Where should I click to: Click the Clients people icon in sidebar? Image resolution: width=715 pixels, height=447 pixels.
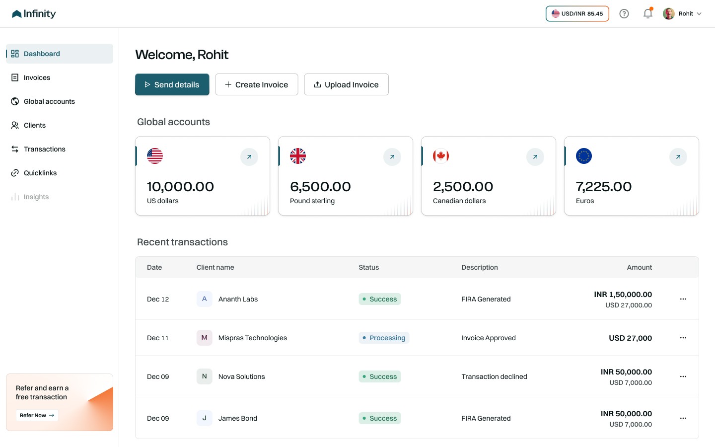tap(14, 125)
